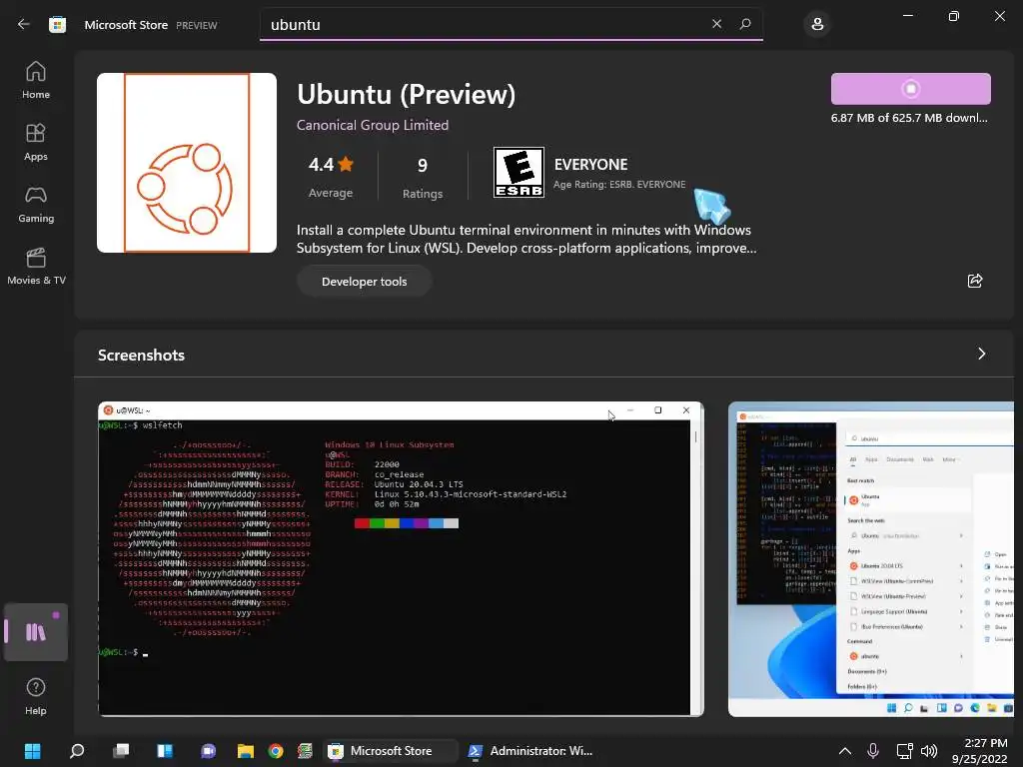Open the Windows Start menu
1023x767 pixels.
[x=32, y=751]
